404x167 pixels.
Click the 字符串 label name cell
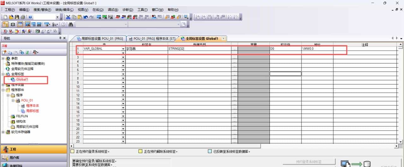pos(146,49)
